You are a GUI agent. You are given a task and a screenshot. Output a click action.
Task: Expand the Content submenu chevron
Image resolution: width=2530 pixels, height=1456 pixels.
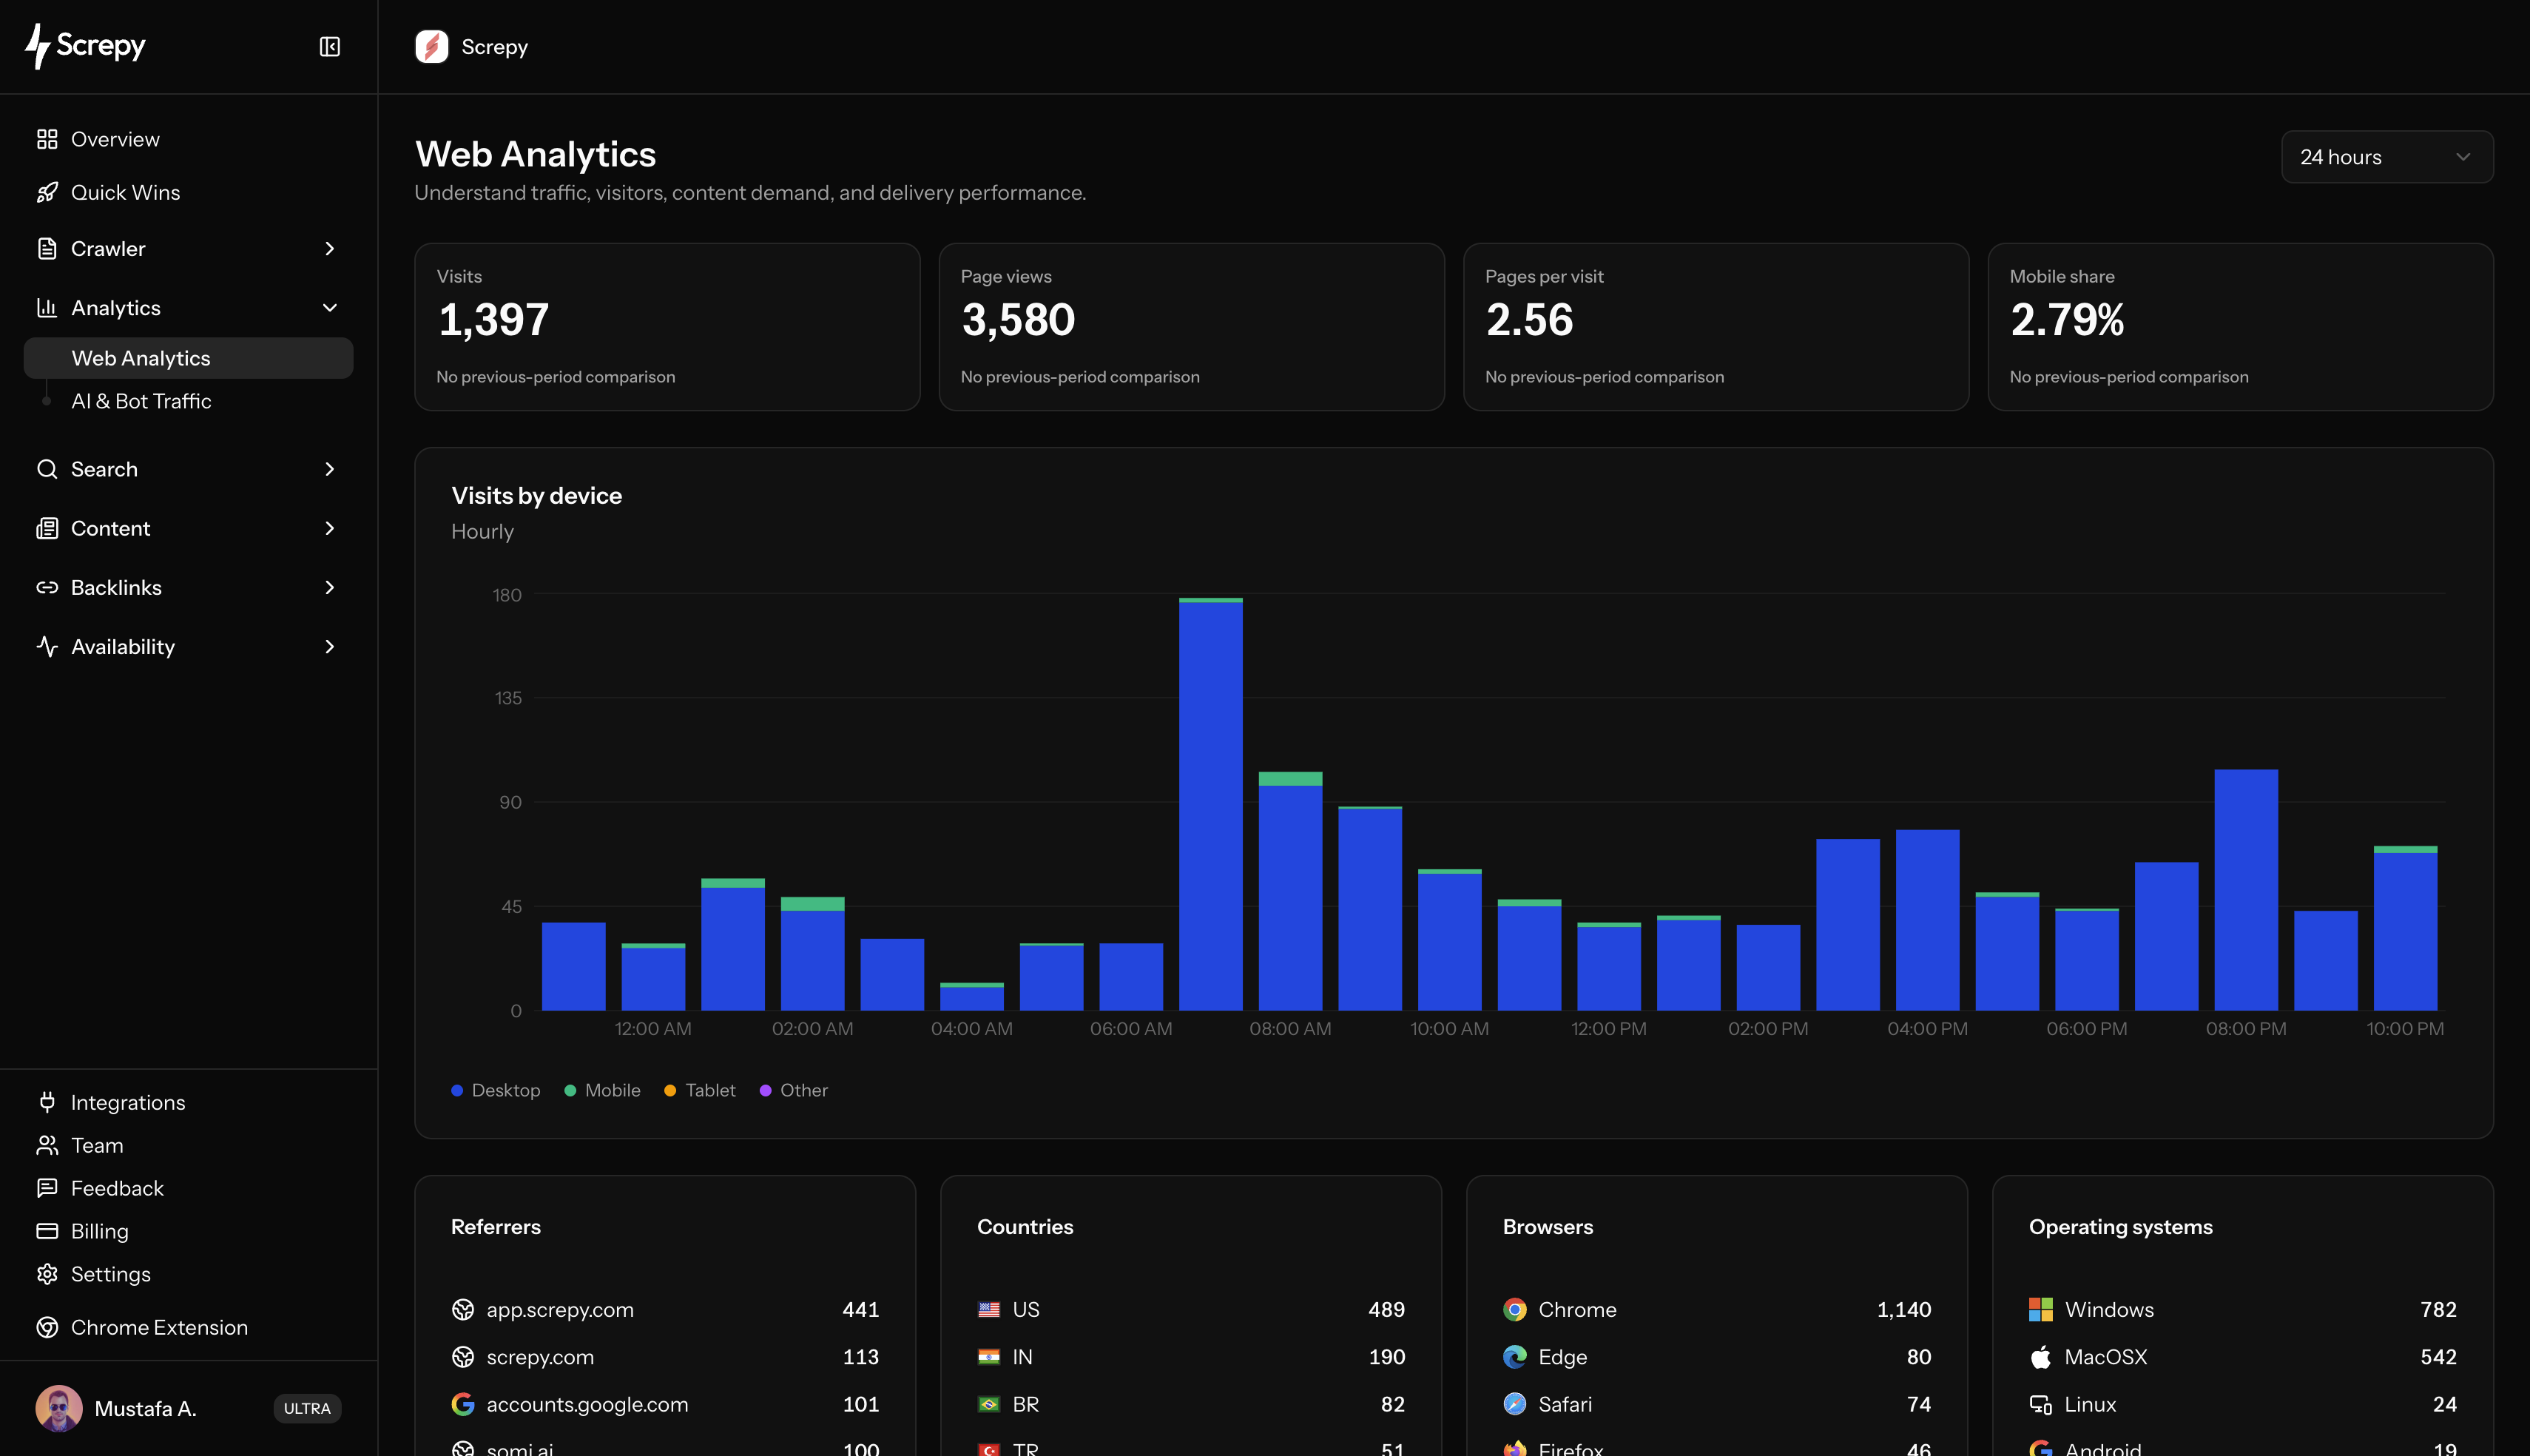coord(330,528)
